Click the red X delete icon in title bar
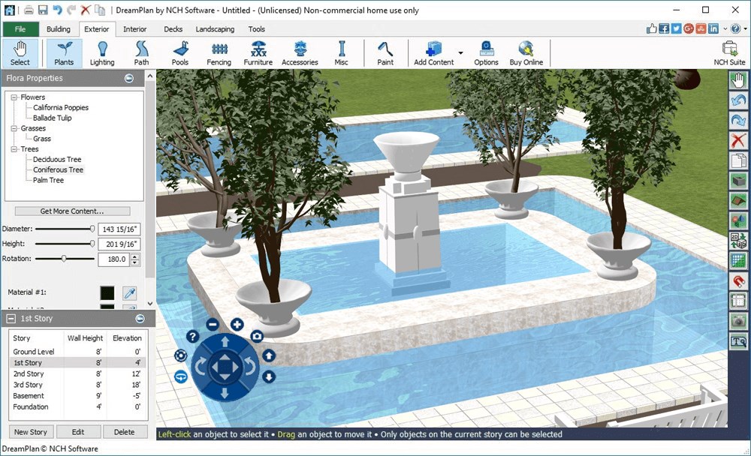Viewport: 751px width, 456px height. [86, 10]
